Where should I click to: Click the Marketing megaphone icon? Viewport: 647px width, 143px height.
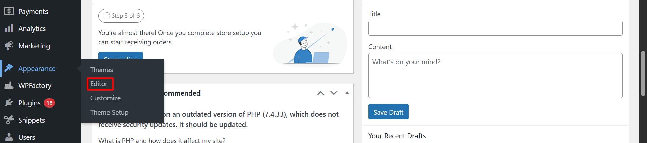pos(9,46)
